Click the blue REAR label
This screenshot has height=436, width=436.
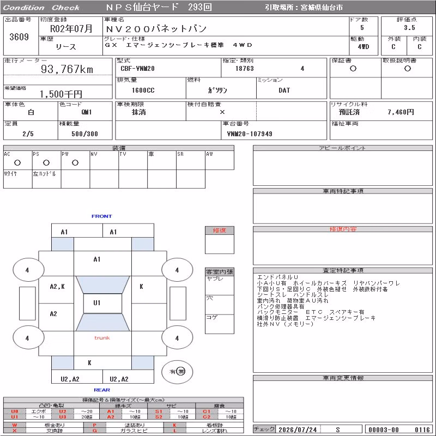[x=102, y=390]
